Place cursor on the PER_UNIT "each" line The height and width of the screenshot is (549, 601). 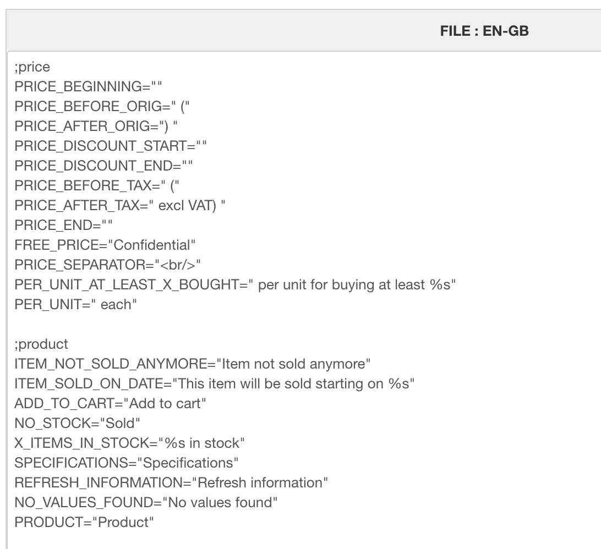coord(75,305)
